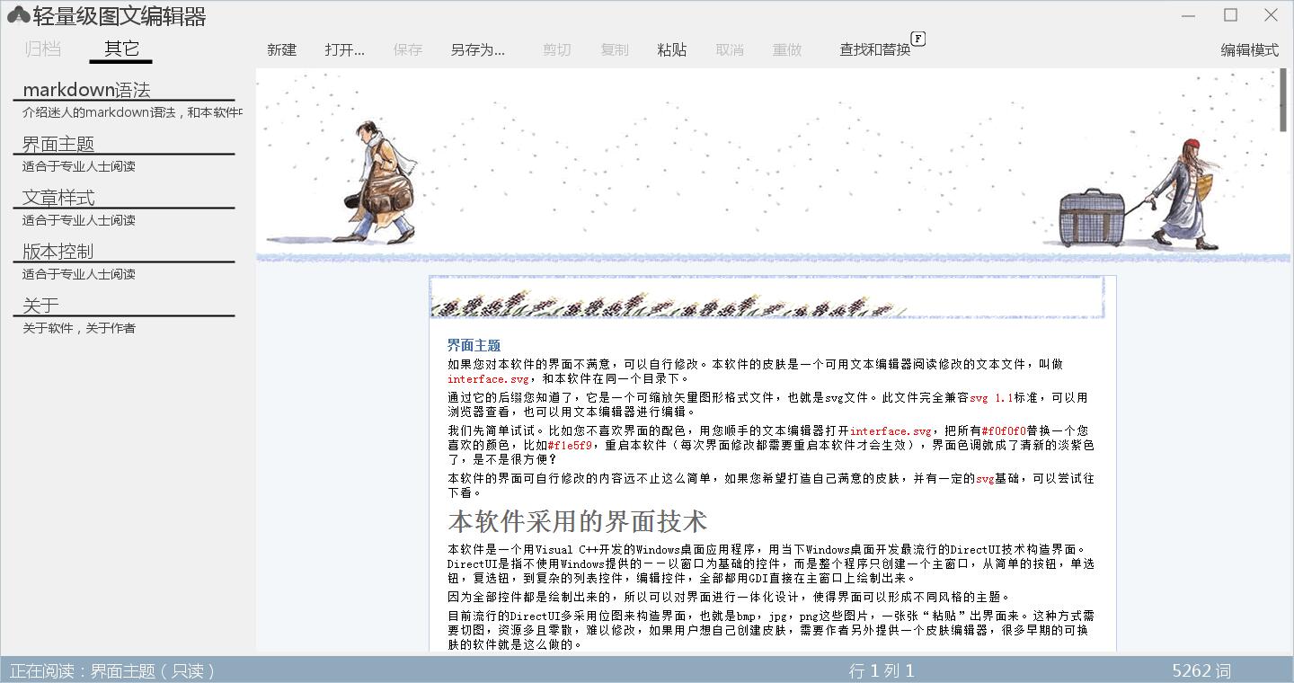Viewport: 1294px width, 683px height.
Task: Create a new document via 新建
Action: click(281, 50)
